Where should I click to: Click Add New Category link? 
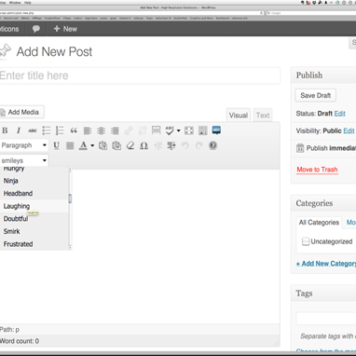click(x=326, y=264)
